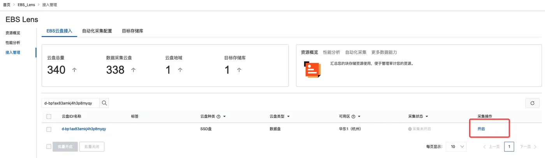Image resolution: width=545 pixels, height=158 pixels.
Task: Click the up arrow beside 云盘地域 count
Action: [180, 70]
